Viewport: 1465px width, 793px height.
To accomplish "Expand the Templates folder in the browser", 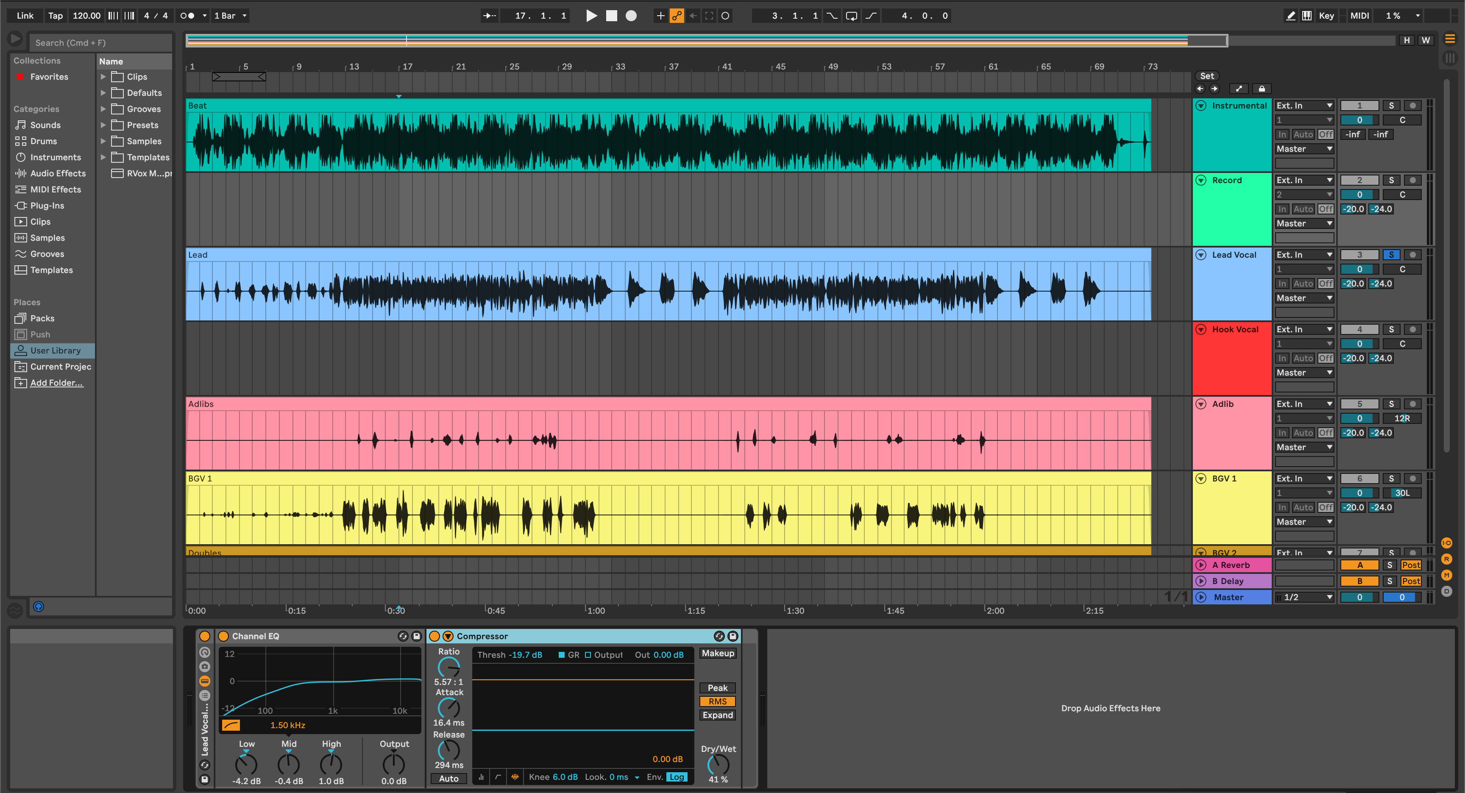I will click(103, 157).
